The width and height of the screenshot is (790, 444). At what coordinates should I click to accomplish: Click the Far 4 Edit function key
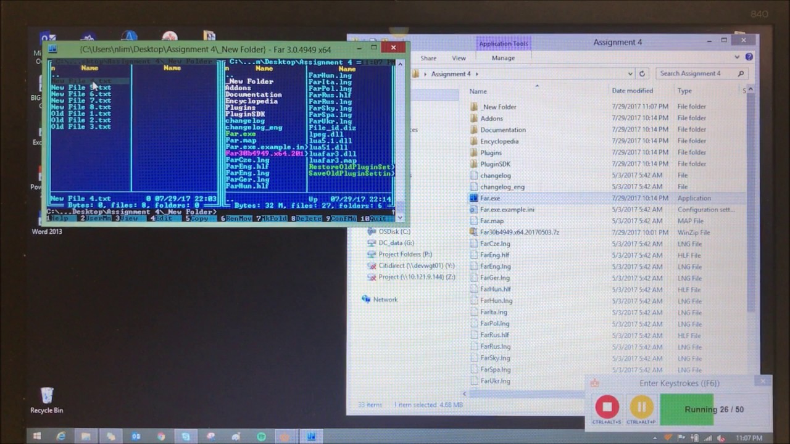163,218
